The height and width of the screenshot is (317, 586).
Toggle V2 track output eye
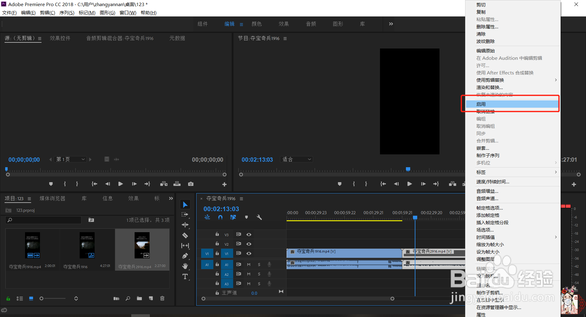point(249,244)
